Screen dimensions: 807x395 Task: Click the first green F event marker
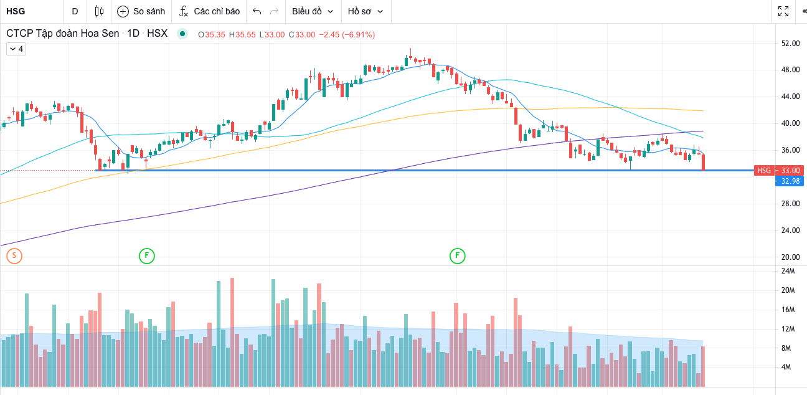point(146,255)
